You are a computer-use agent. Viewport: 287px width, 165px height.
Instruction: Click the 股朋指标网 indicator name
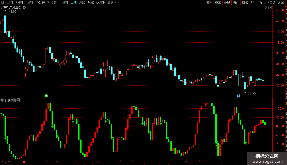pos(12,100)
